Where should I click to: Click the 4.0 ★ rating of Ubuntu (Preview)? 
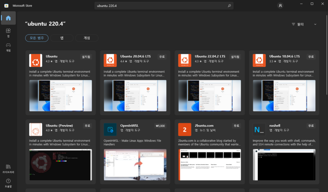49,130
